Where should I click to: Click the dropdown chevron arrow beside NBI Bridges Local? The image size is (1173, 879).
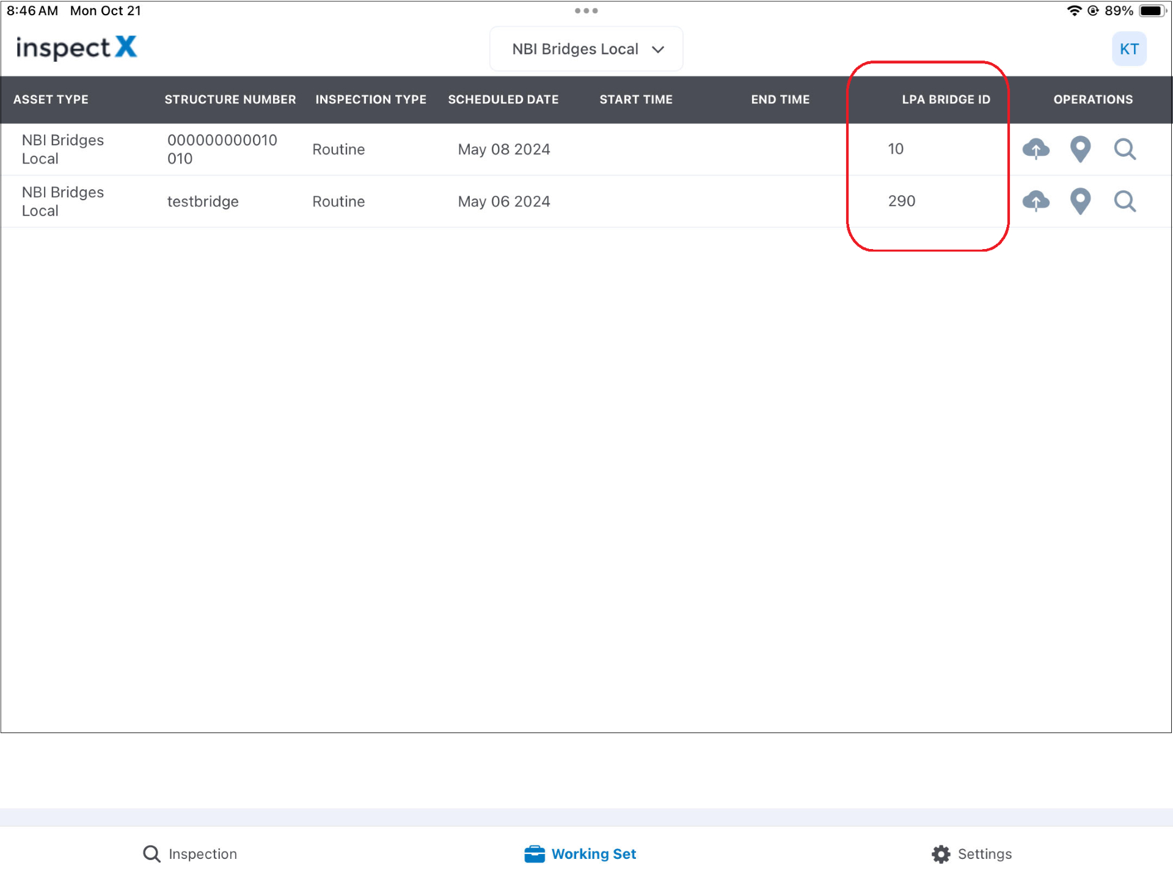pos(658,49)
